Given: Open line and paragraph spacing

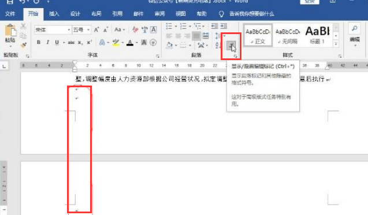Looking at the screenshot, I should click(217, 36).
